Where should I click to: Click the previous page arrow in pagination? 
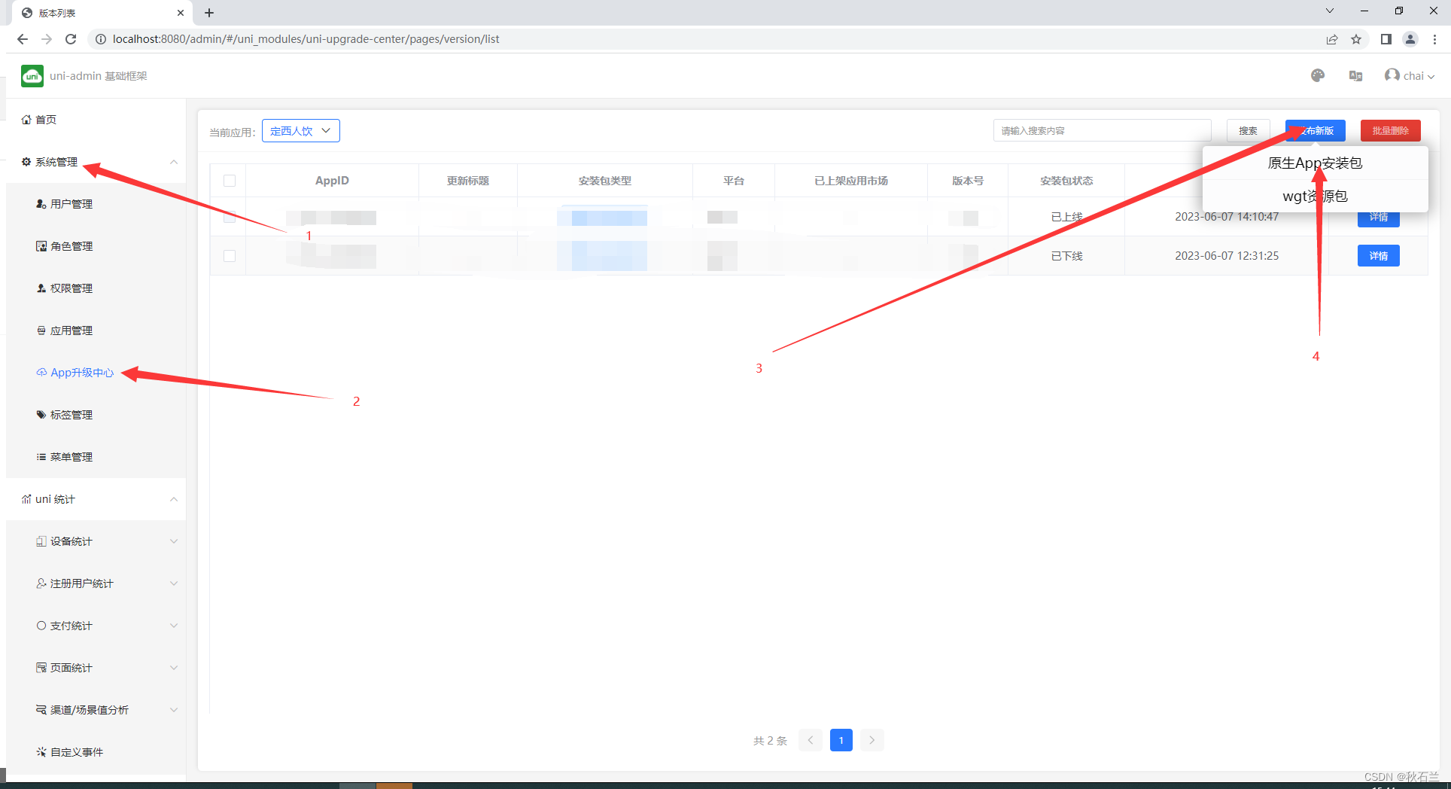tap(811, 740)
